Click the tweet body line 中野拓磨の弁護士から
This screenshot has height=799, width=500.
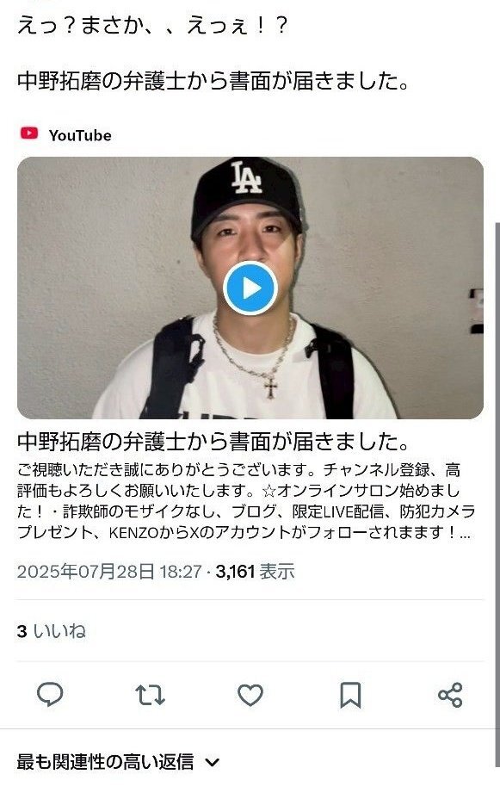213,81
